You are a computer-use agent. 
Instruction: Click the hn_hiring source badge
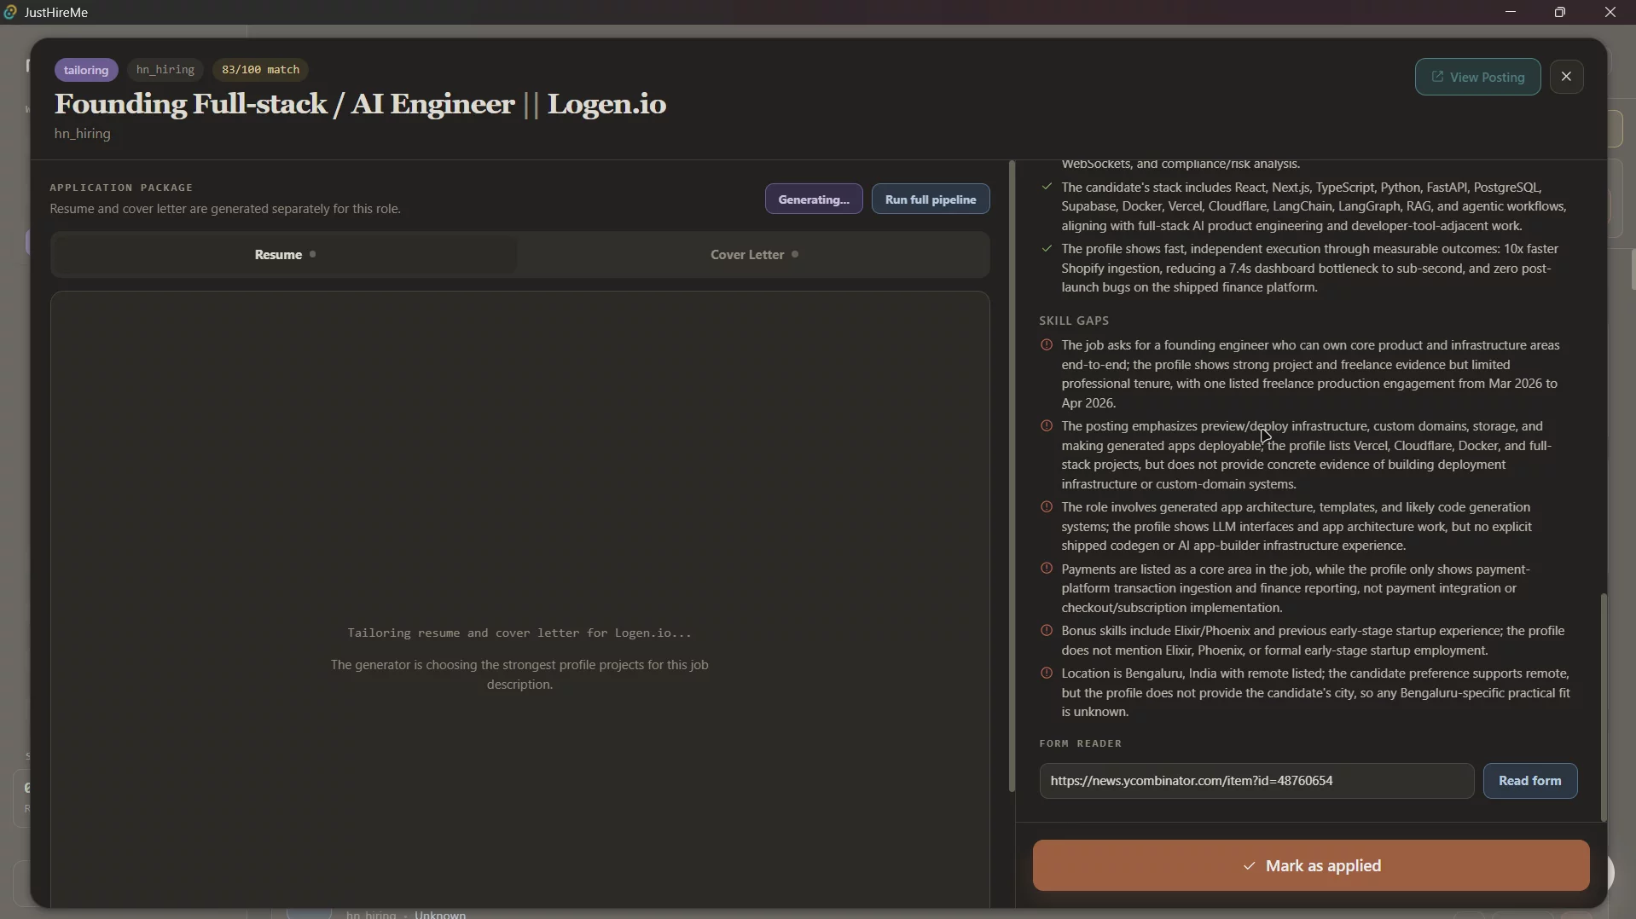point(165,70)
